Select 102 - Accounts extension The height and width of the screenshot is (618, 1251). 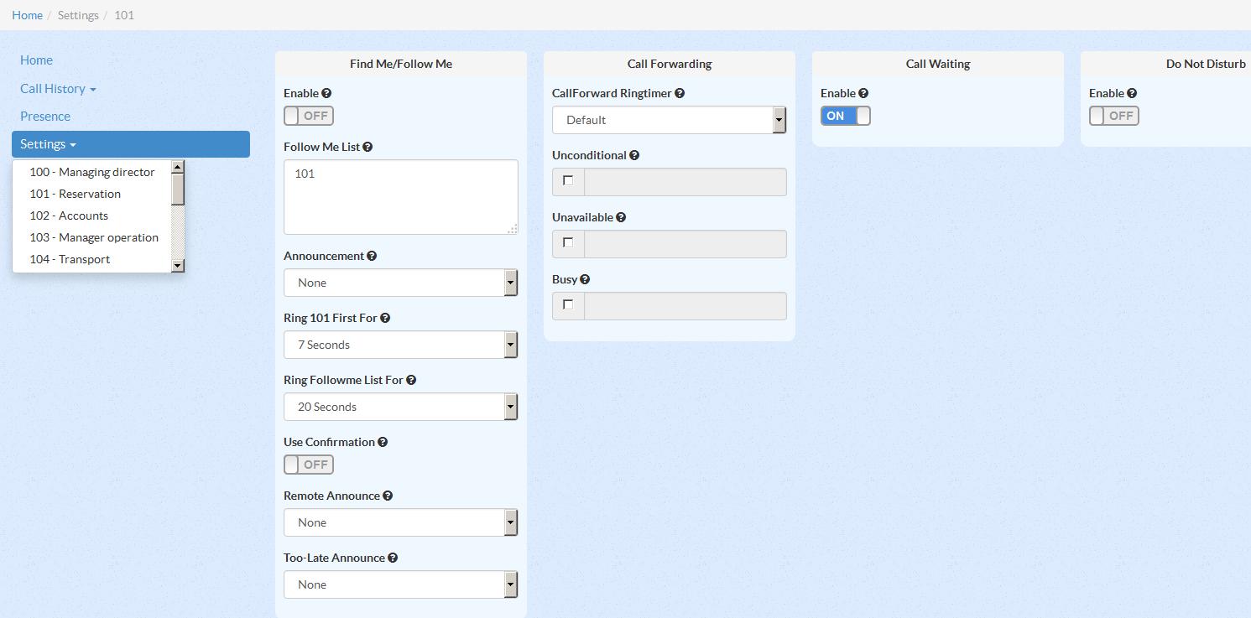92,216
